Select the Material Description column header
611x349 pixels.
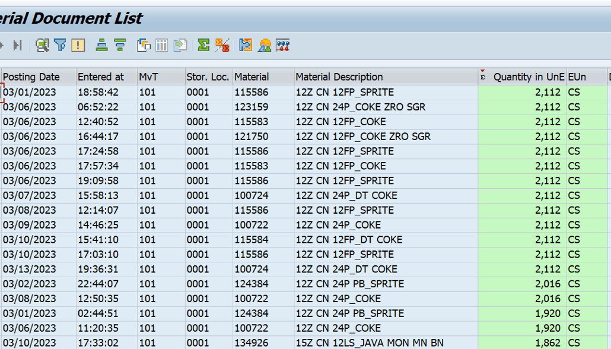[339, 77]
